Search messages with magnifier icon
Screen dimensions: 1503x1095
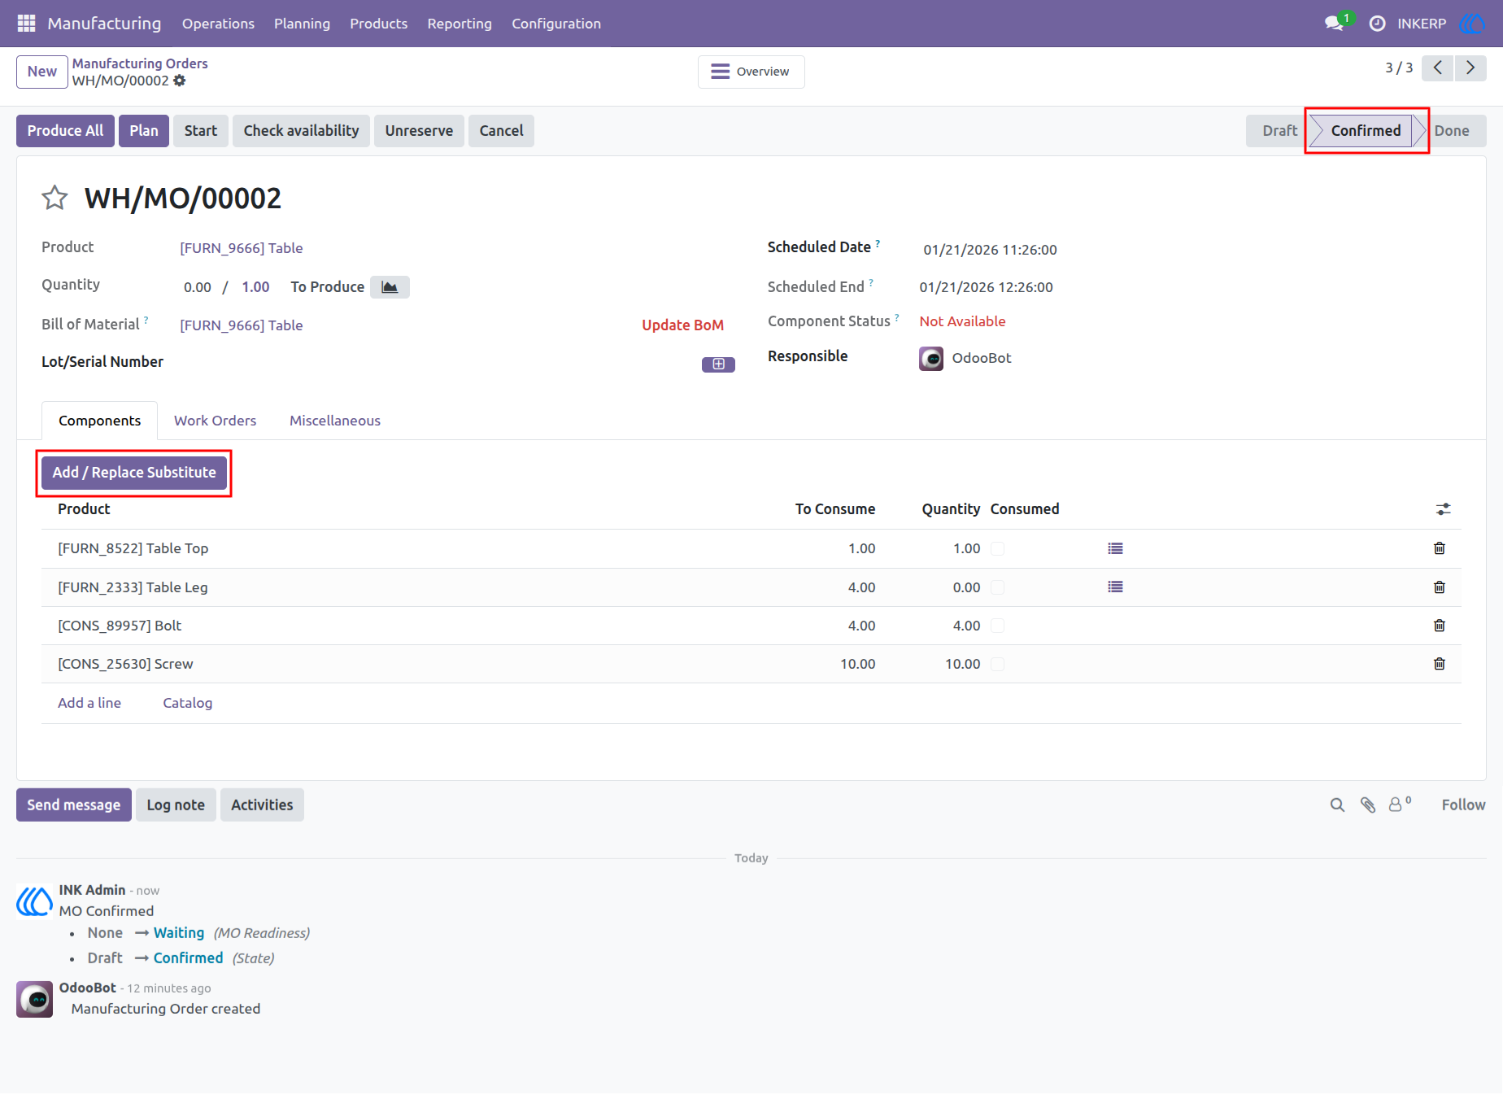point(1337,805)
